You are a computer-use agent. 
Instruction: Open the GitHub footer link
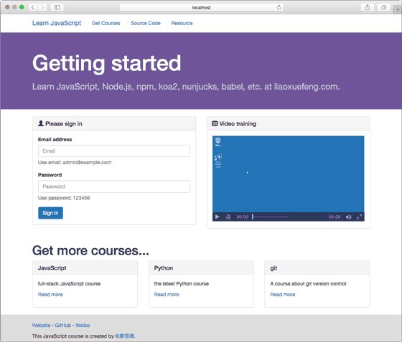click(x=63, y=326)
